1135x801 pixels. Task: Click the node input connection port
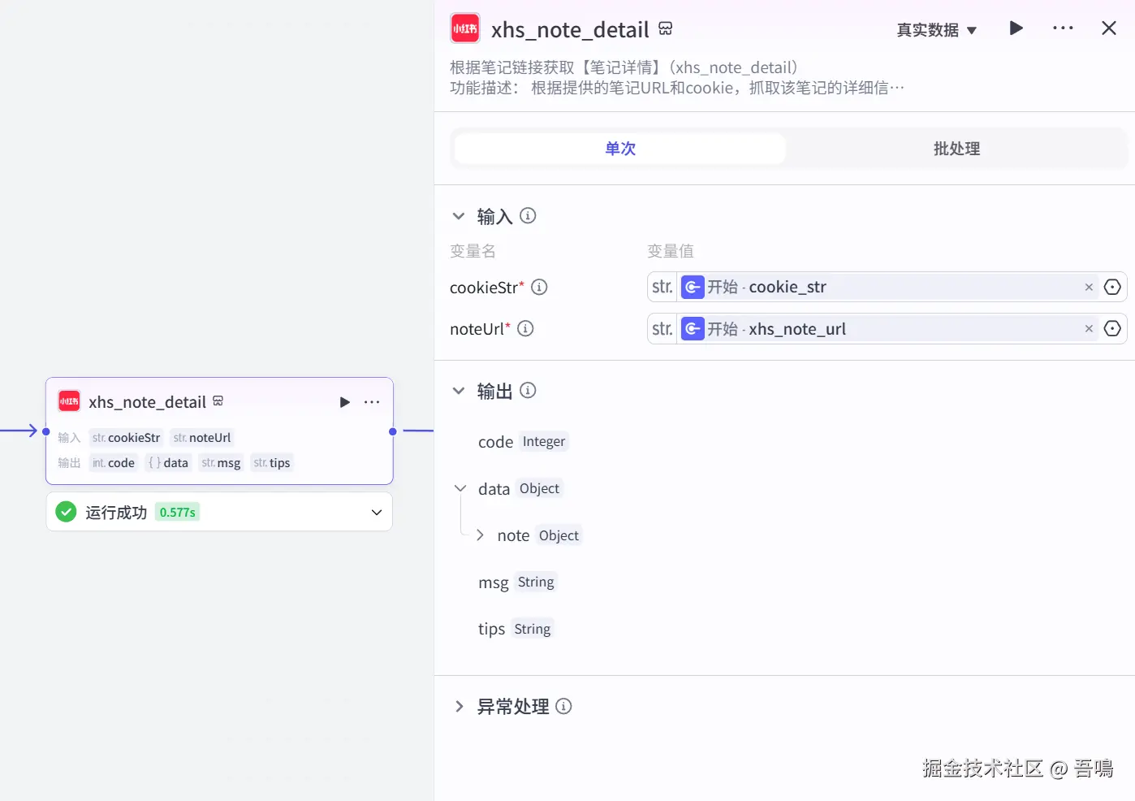[x=46, y=431]
